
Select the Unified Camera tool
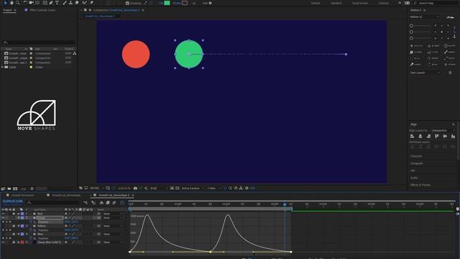(31, 3)
